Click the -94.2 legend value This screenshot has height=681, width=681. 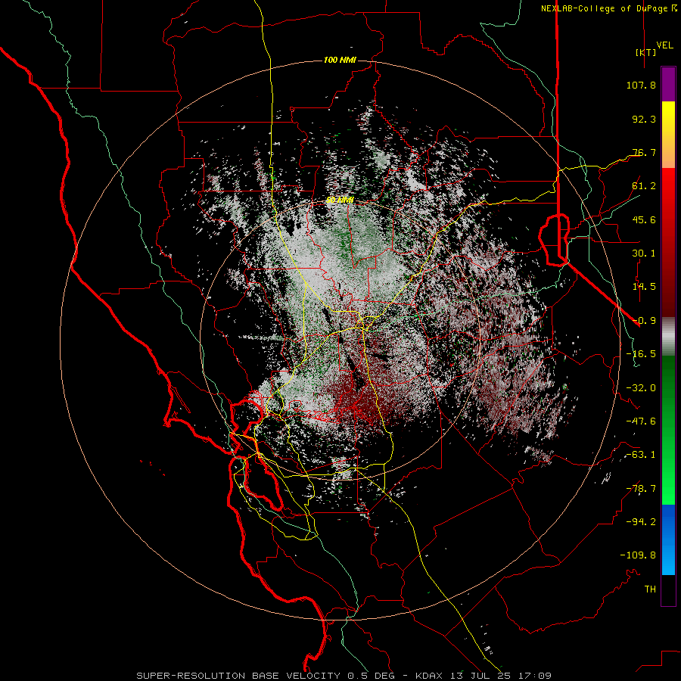tap(641, 522)
